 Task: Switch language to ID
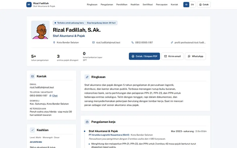click(186, 4)
